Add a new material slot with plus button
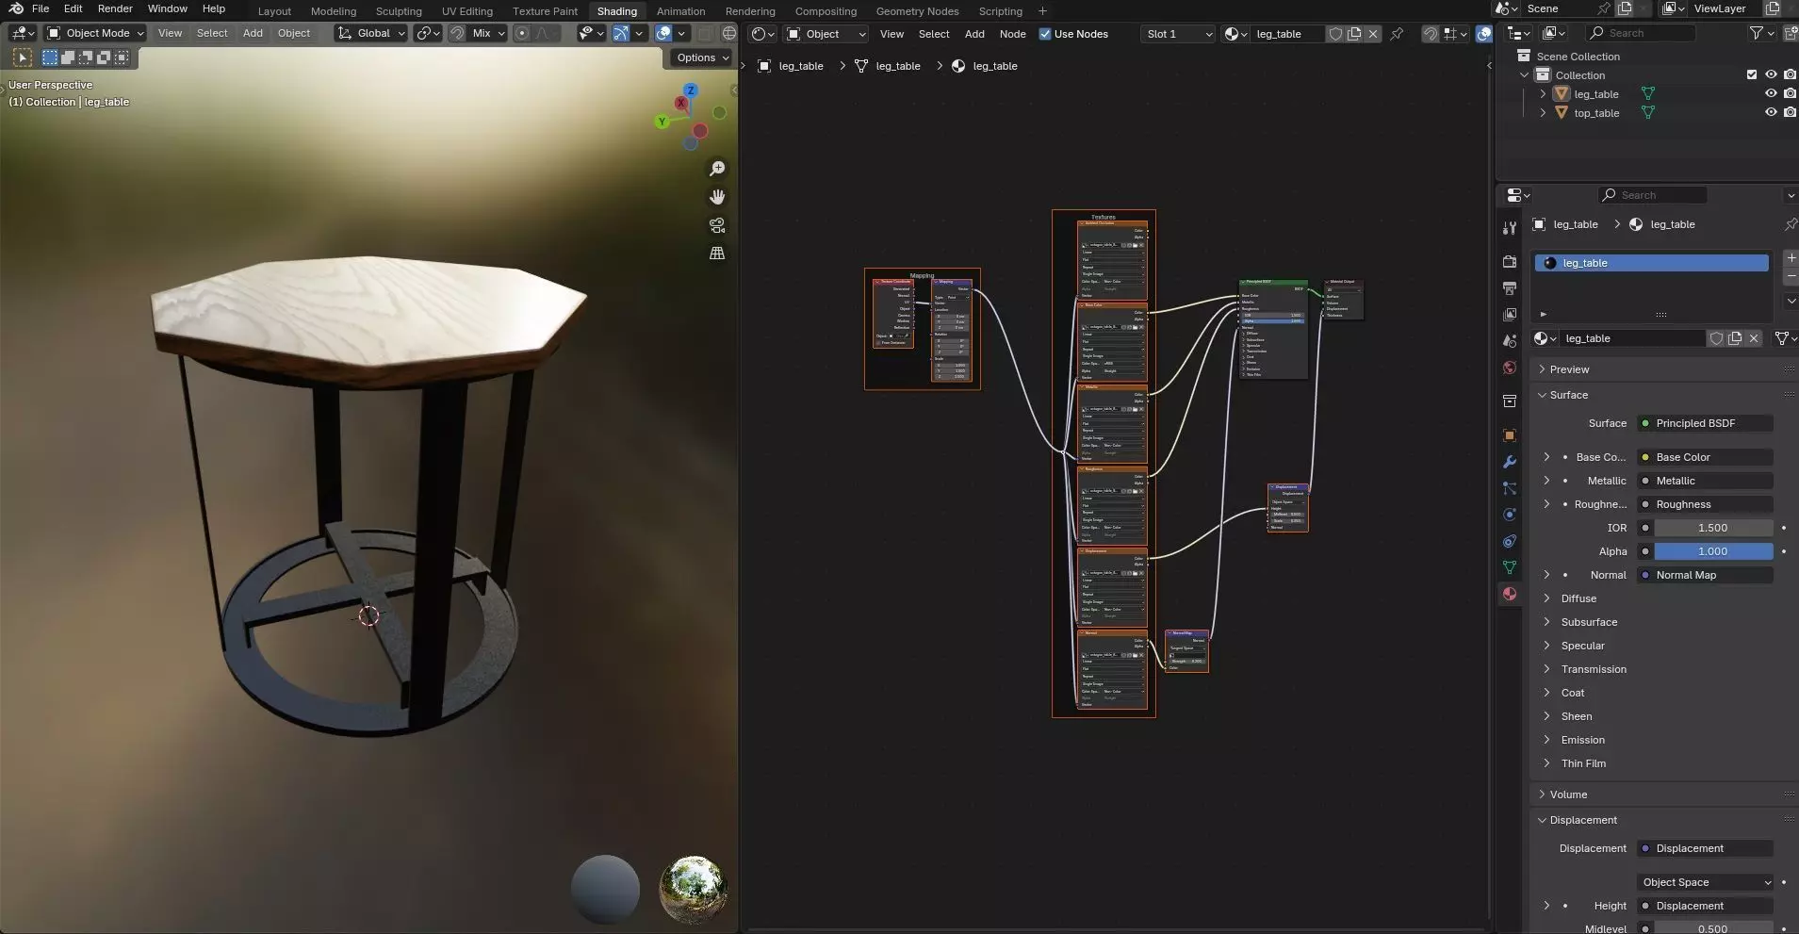 (1791, 257)
